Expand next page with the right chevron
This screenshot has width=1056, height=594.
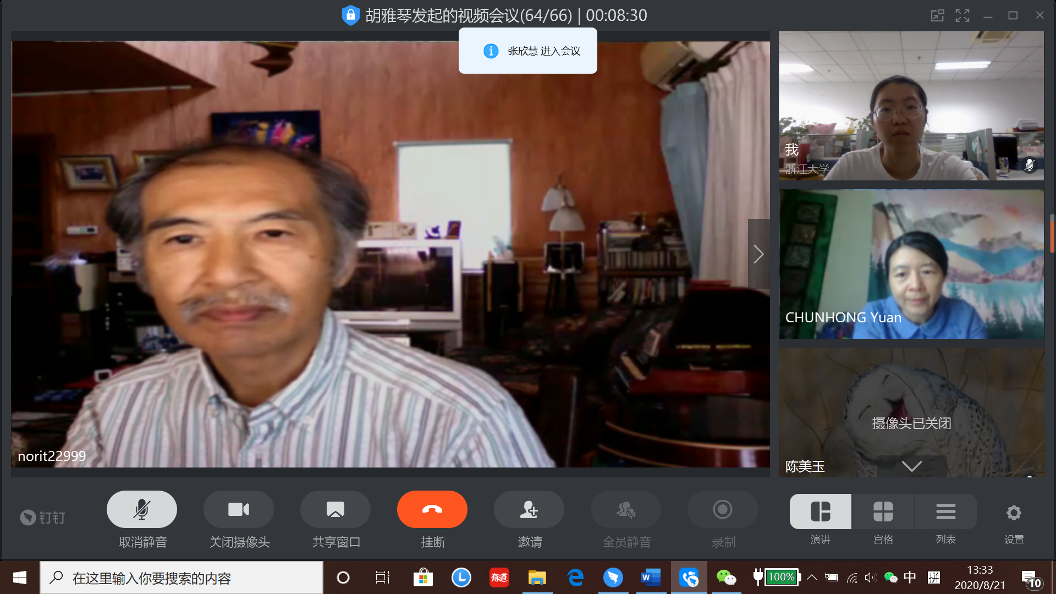pyautogui.click(x=758, y=254)
